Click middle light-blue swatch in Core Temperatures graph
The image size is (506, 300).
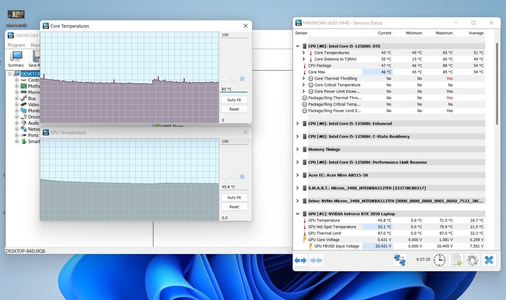point(234,79)
